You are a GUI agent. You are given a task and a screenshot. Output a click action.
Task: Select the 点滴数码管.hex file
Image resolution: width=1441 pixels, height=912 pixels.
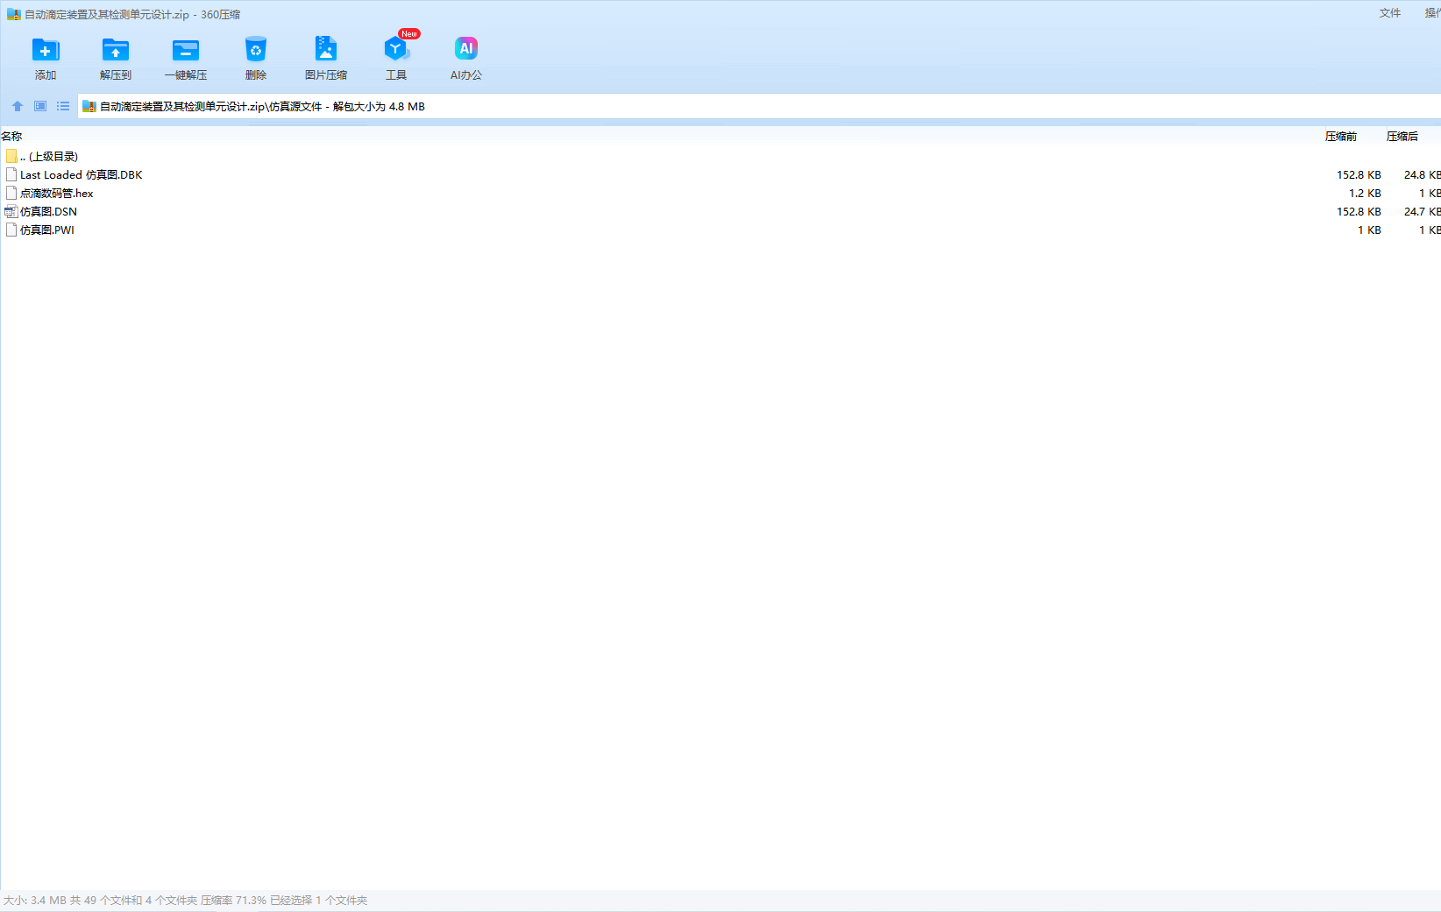click(x=56, y=193)
